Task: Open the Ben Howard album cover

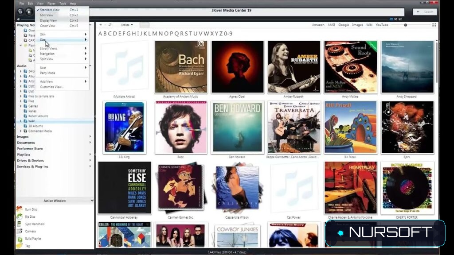Action: click(237, 127)
